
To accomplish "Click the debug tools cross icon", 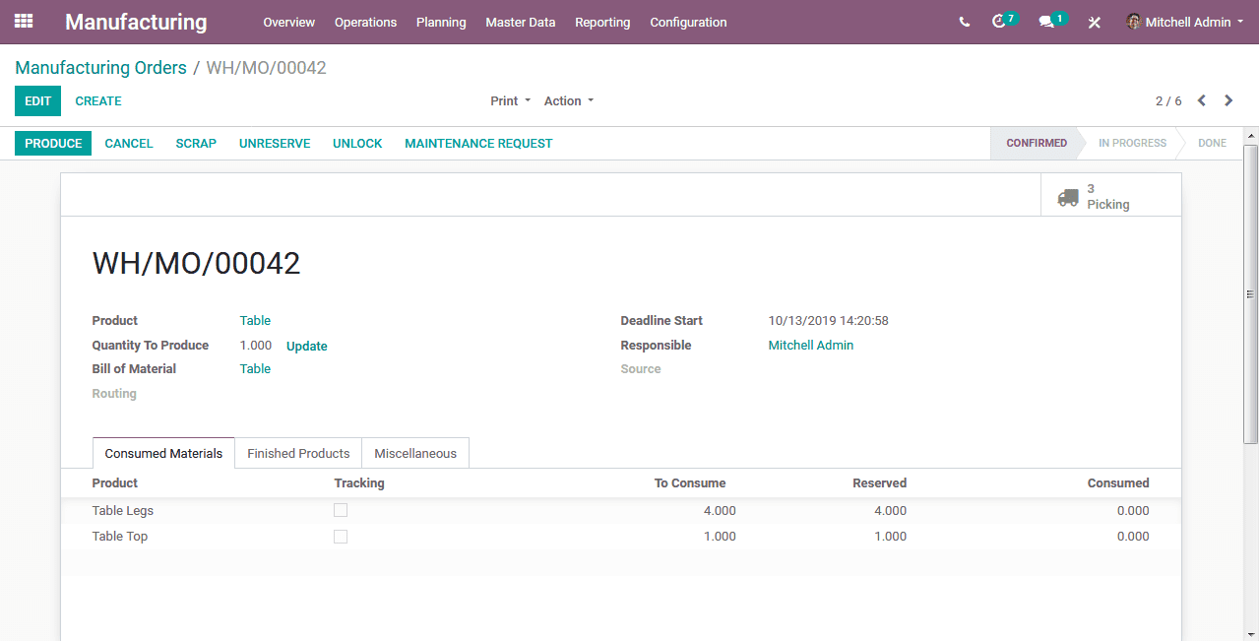I will [1094, 22].
